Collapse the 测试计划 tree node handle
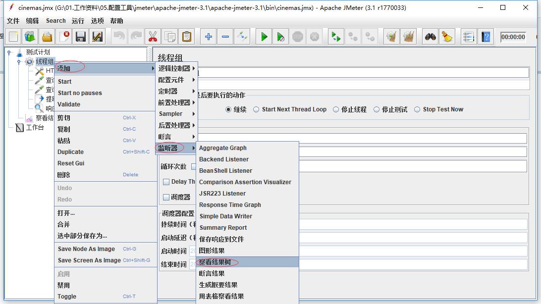This screenshot has height=304, width=541. (x=9, y=52)
